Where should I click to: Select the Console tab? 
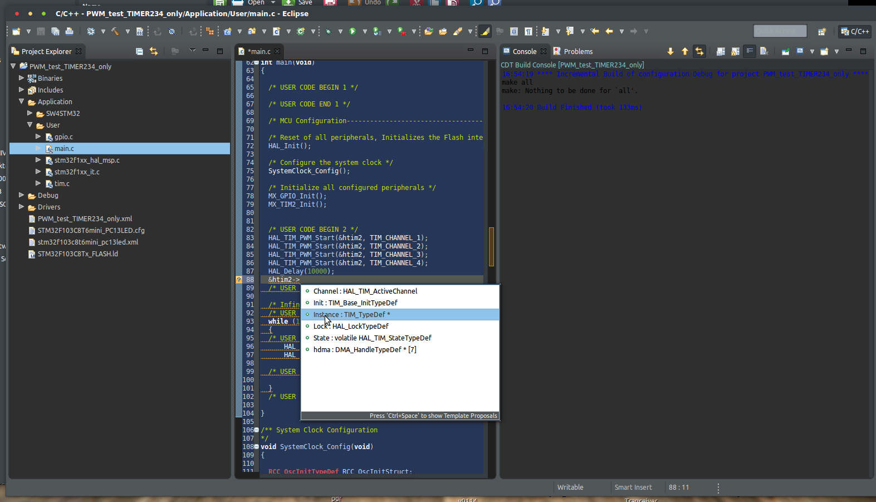[x=524, y=51]
